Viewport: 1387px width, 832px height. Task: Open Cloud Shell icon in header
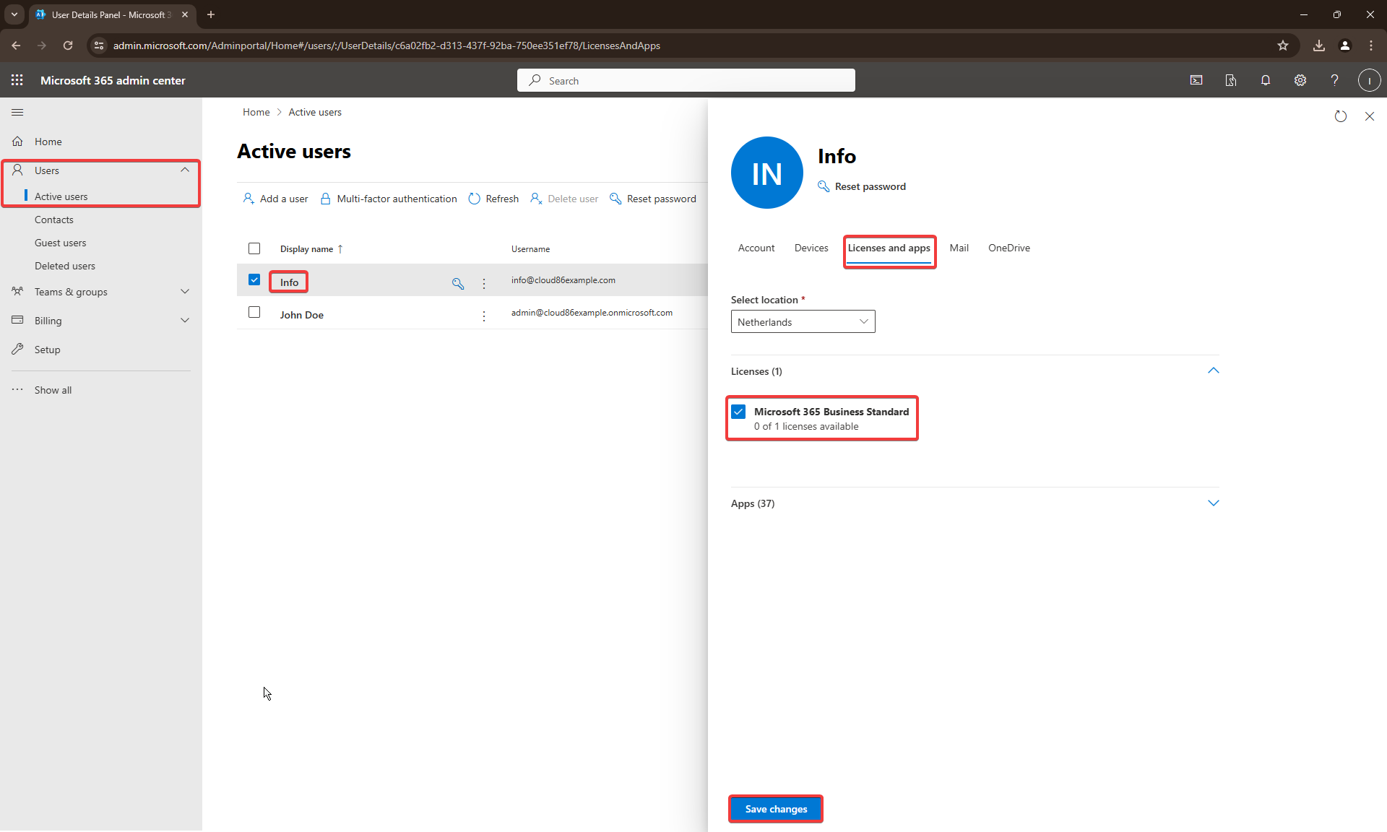(x=1196, y=80)
